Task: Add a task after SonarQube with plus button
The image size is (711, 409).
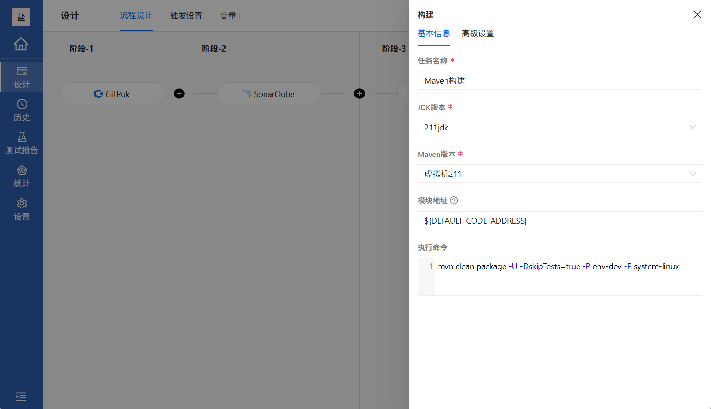Action: click(359, 93)
